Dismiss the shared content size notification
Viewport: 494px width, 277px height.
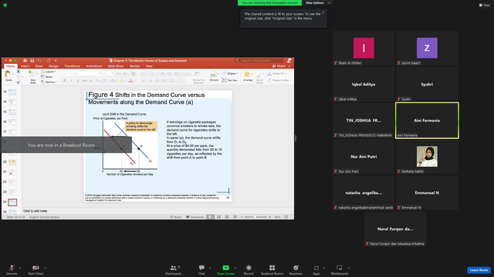click(x=323, y=12)
